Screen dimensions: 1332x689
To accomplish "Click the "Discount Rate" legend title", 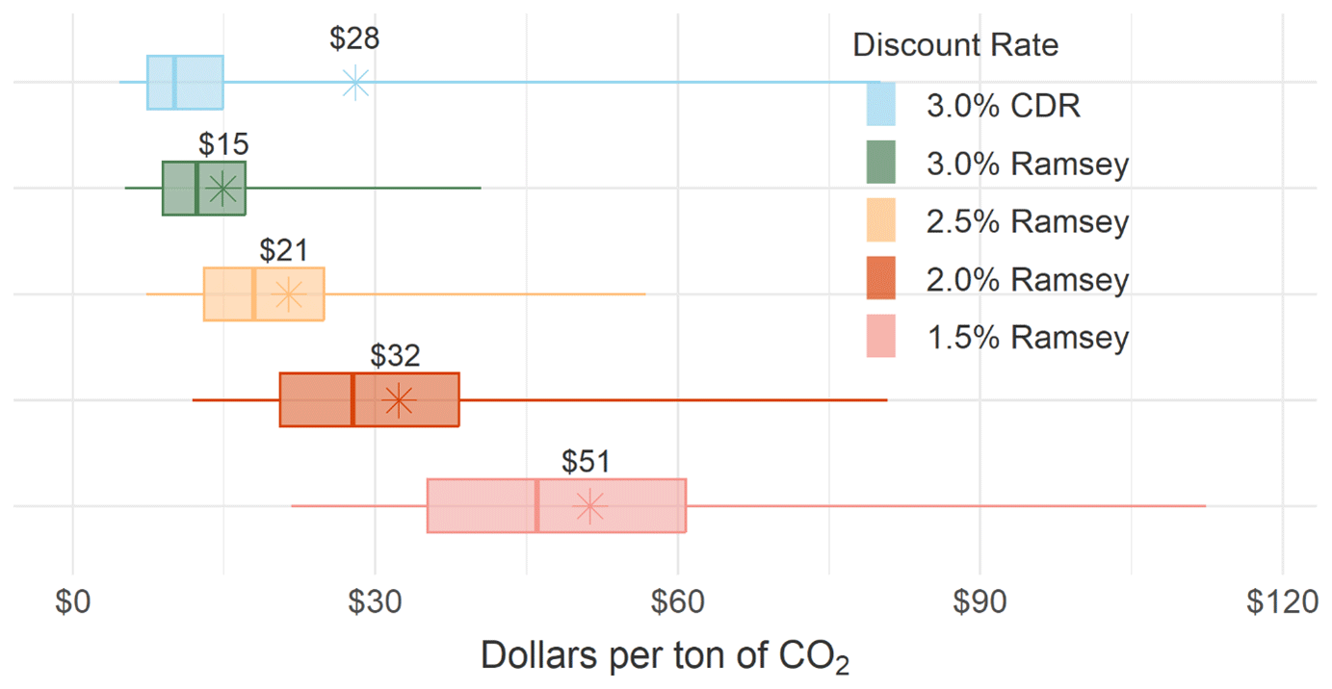I will click(x=954, y=45).
